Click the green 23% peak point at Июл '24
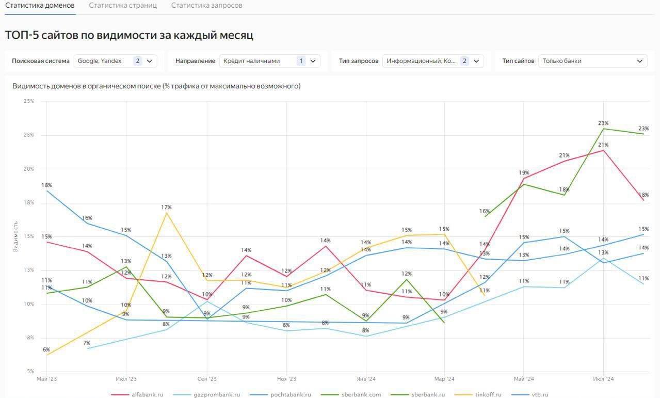660x398 pixels. 603,129
